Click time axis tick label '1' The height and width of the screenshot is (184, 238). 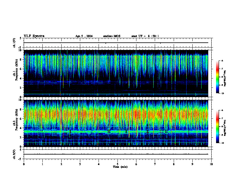point(42,164)
